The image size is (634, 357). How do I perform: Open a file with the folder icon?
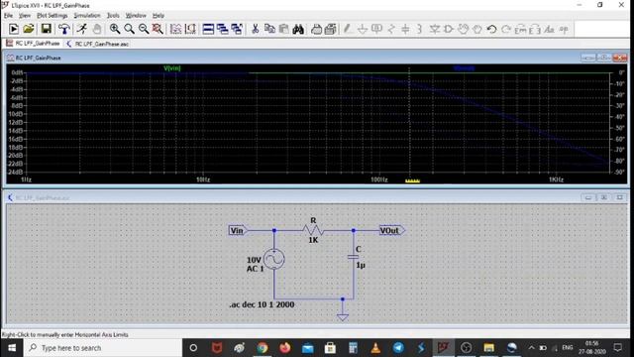coord(29,29)
